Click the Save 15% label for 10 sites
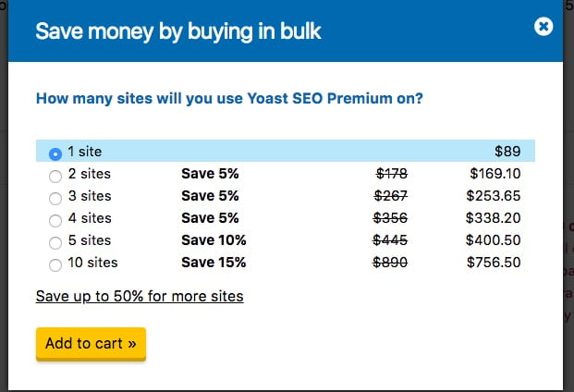Screen dimensions: 574x392 click(x=214, y=263)
